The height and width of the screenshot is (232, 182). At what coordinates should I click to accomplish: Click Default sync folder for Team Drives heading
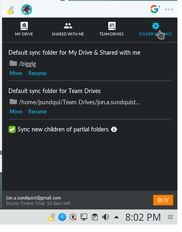tap(54, 91)
